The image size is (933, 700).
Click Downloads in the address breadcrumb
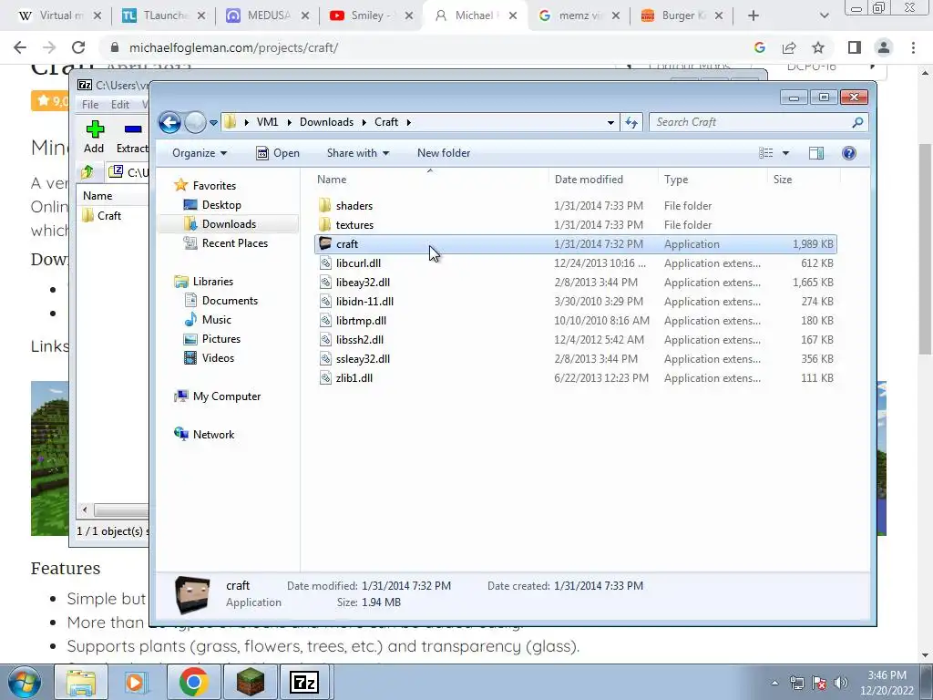[327, 122]
